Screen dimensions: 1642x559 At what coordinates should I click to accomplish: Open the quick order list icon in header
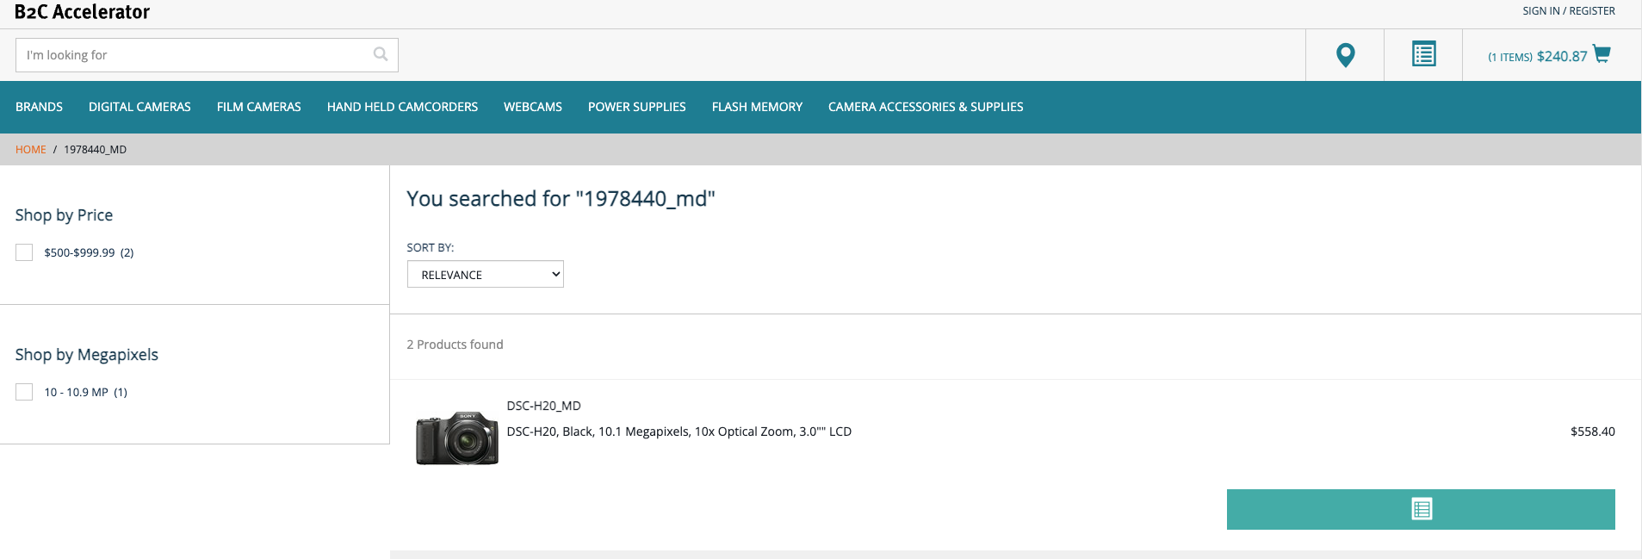click(1423, 54)
